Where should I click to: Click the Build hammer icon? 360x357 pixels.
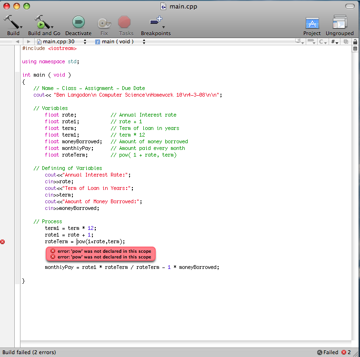12,22
